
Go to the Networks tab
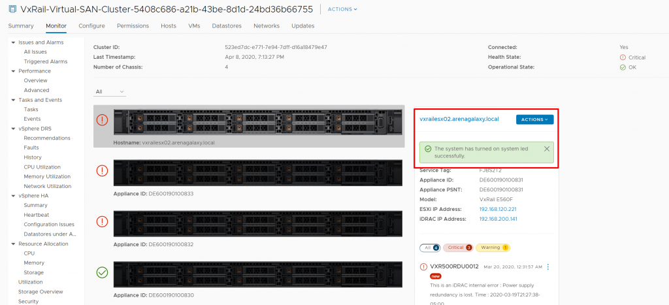(x=267, y=26)
